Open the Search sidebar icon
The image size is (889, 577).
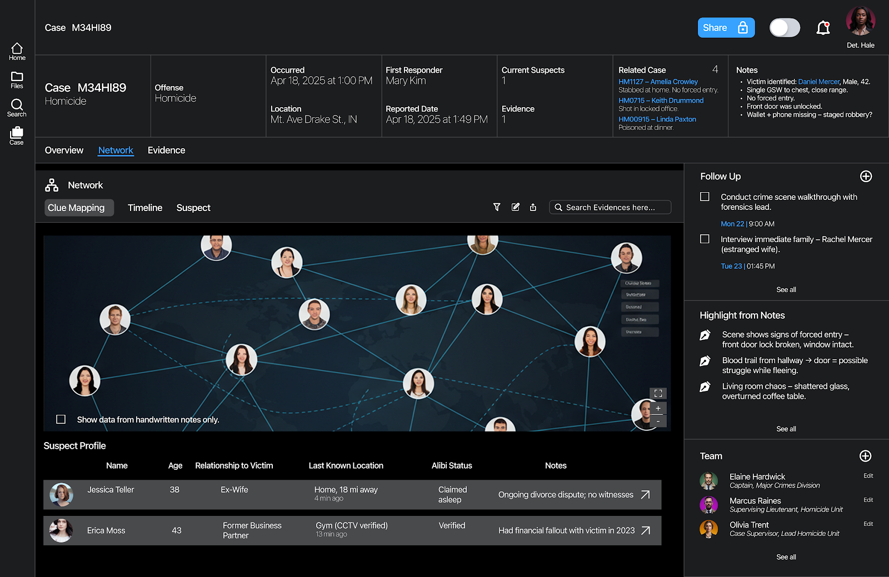pos(17,108)
